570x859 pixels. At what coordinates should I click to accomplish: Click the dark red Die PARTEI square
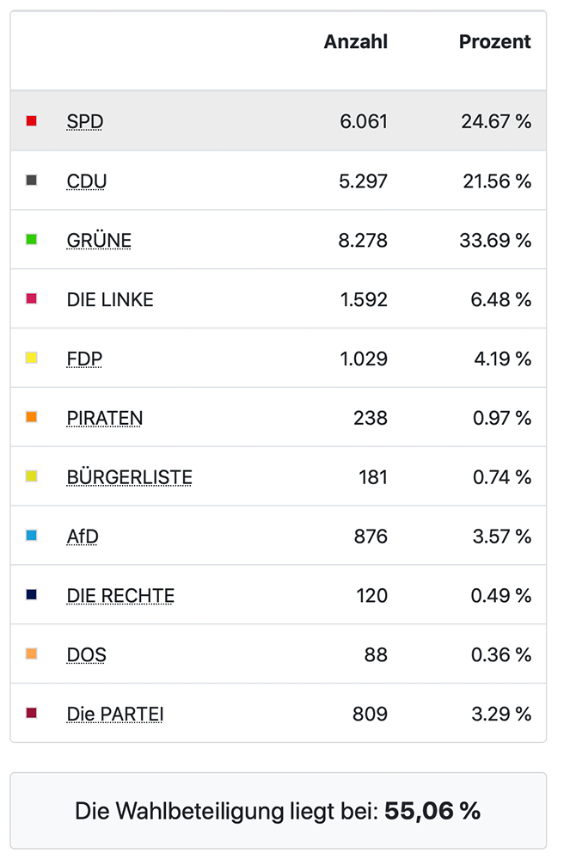[x=32, y=714]
